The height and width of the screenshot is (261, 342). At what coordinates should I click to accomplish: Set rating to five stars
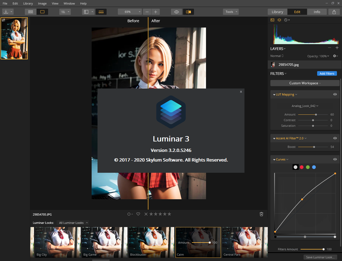tap(169, 214)
